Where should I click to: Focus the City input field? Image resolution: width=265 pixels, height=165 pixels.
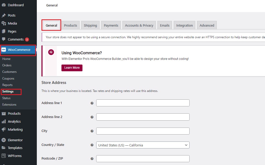(143, 131)
